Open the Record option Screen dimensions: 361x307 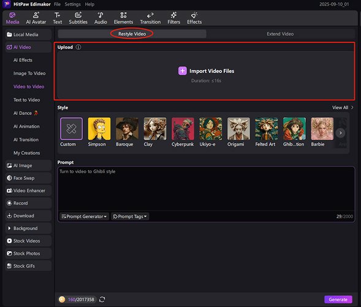pyautogui.click(x=28, y=203)
